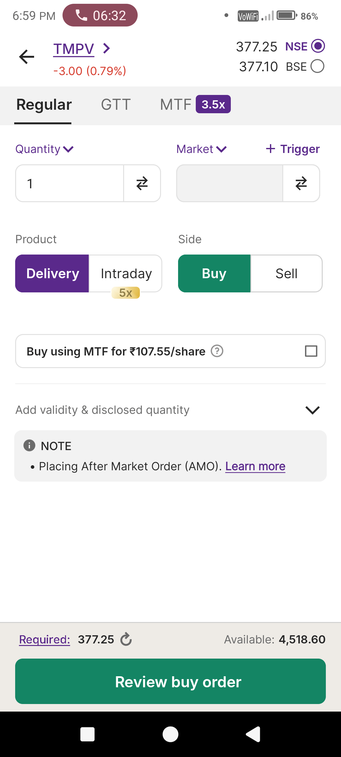Open the AMO Learn more link
This screenshot has height=757, width=341.
[x=255, y=466]
